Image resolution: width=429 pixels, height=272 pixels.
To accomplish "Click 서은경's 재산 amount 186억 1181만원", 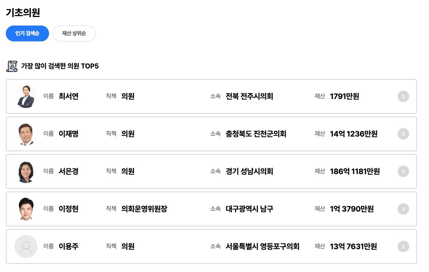I will point(355,171).
